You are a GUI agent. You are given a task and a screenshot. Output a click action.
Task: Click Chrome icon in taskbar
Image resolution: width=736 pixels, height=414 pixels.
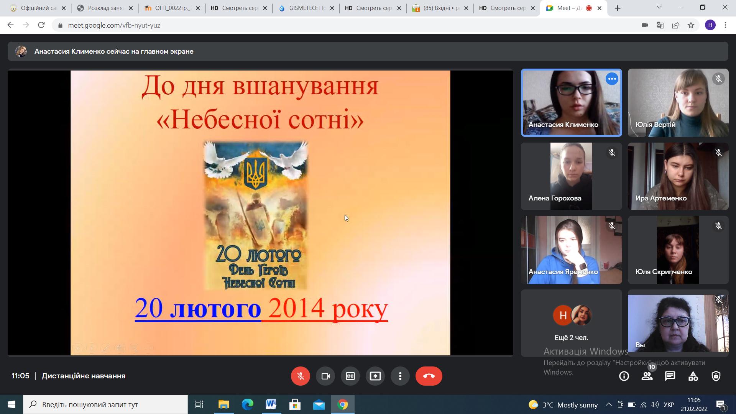(343, 404)
